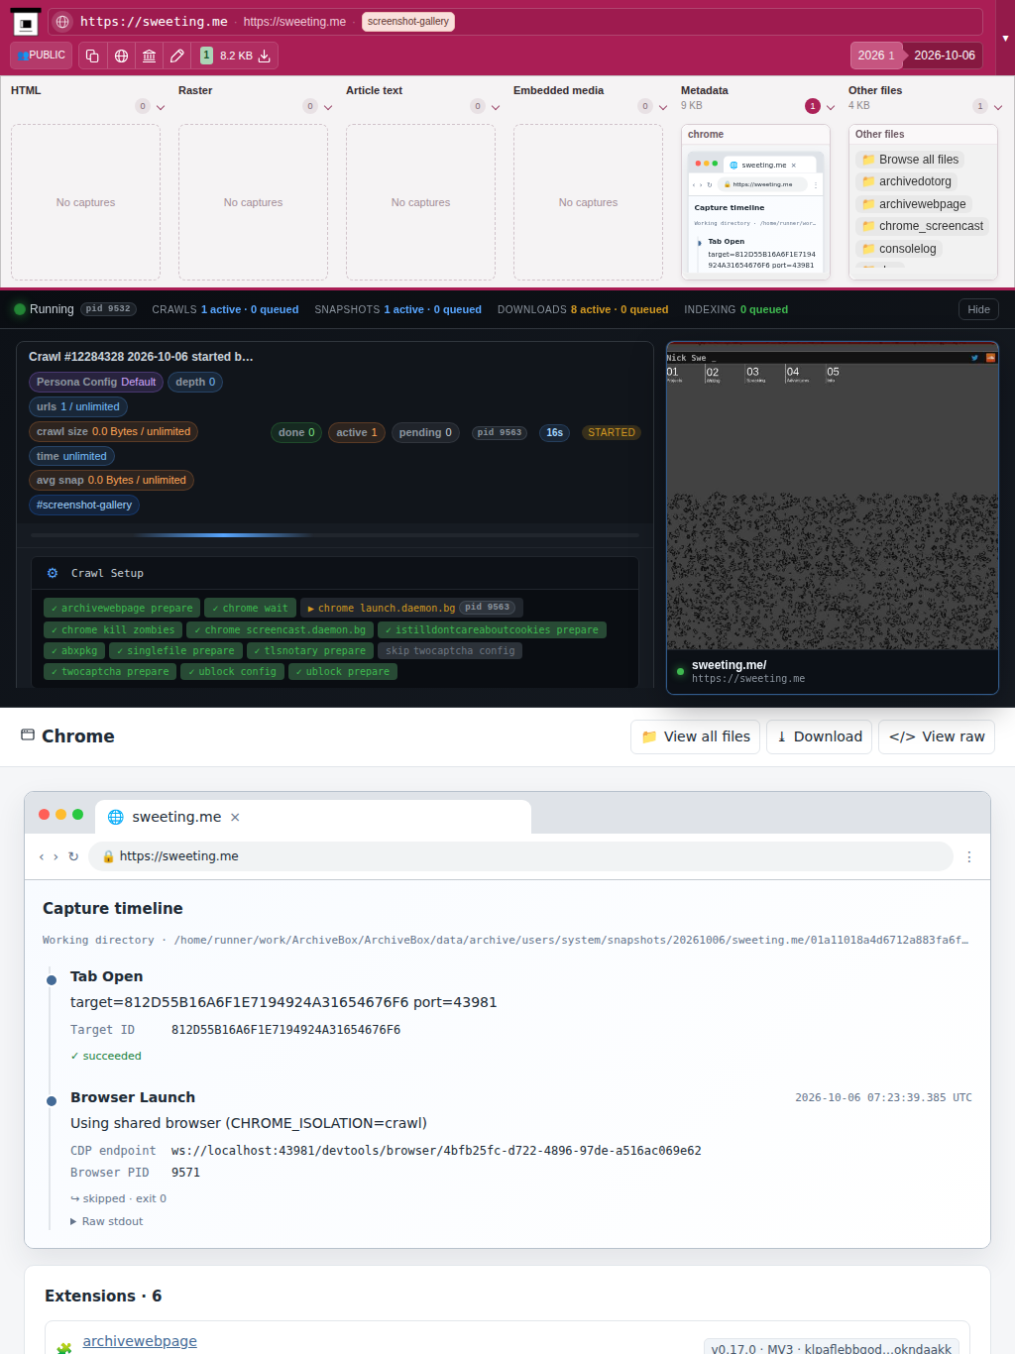
Task: Select the 2026-10-06 date snapshot
Action: pos(945,56)
